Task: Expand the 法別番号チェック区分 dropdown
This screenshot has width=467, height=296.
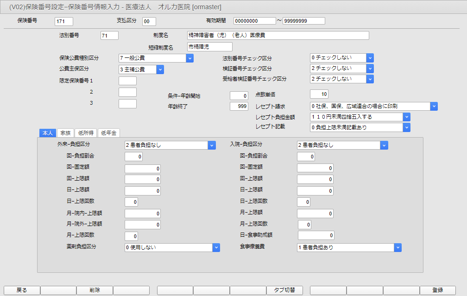Action: tap(369, 58)
